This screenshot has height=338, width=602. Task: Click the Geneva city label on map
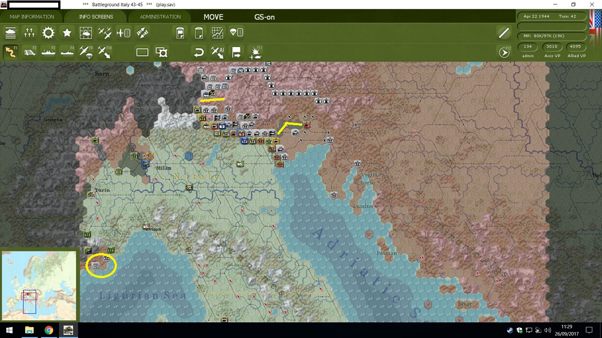click(x=53, y=120)
